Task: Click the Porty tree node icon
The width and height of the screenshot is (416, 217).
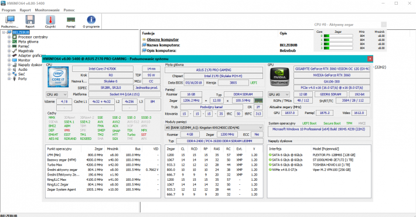Action: tap(15, 79)
